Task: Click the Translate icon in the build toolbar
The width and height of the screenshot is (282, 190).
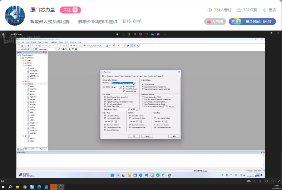Action: [19, 49]
